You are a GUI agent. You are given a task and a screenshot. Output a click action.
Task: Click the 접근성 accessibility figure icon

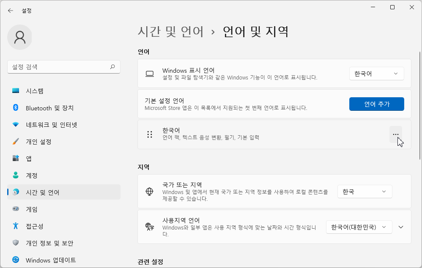coord(16,226)
